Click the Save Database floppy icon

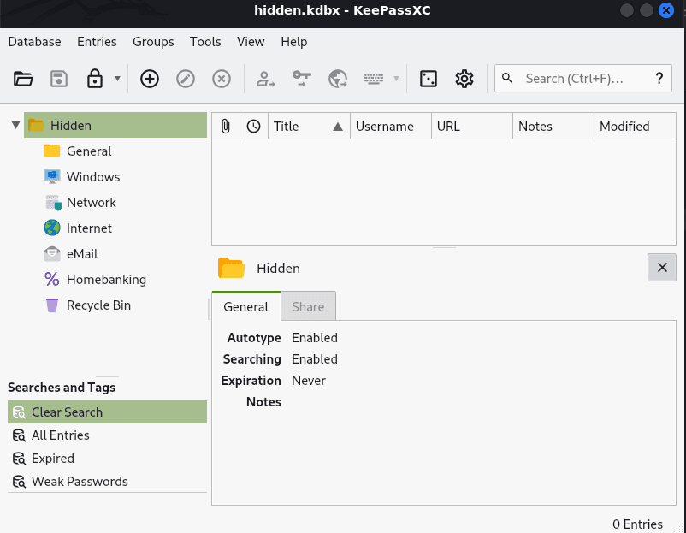(59, 79)
